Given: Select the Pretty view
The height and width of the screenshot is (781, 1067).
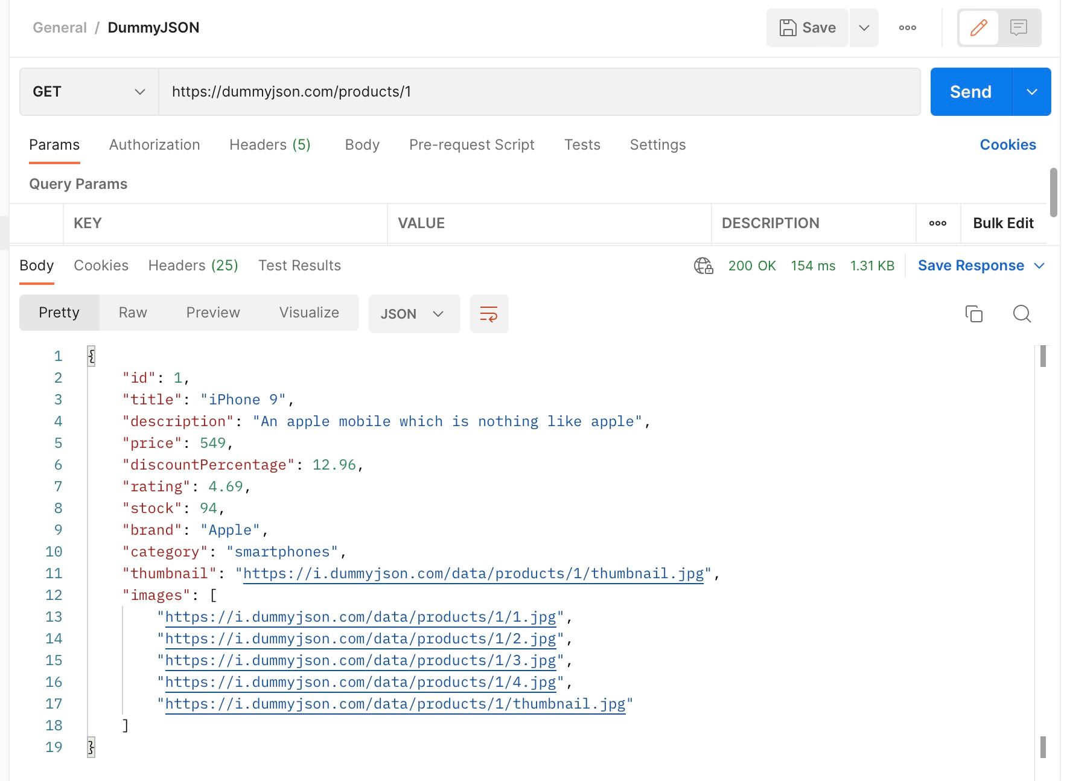Looking at the screenshot, I should click(59, 313).
